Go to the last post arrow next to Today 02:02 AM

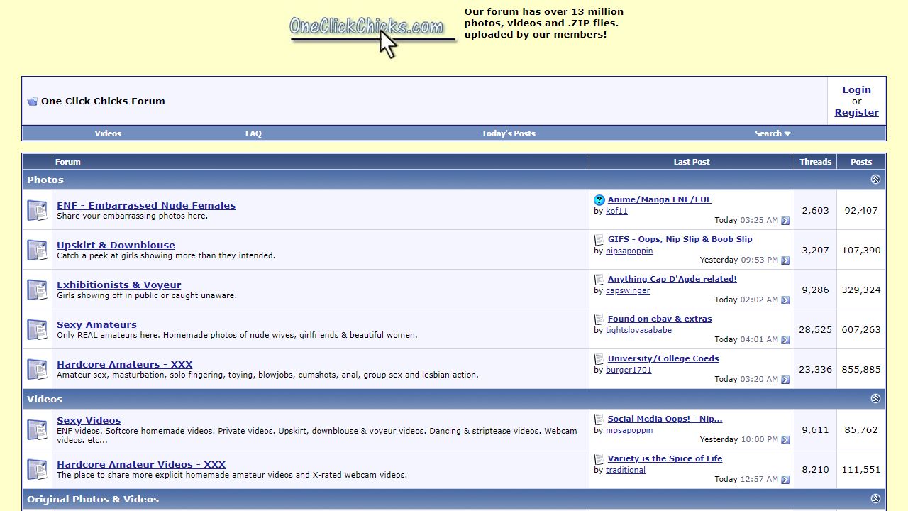(785, 300)
